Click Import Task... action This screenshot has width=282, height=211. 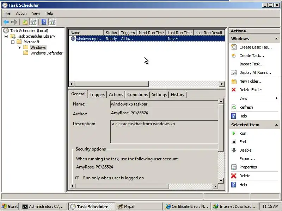tap(251, 64)
